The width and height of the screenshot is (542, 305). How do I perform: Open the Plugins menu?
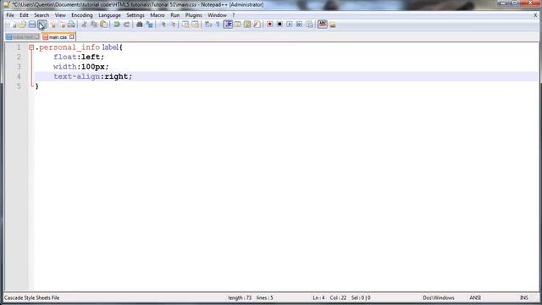(194, 15)
